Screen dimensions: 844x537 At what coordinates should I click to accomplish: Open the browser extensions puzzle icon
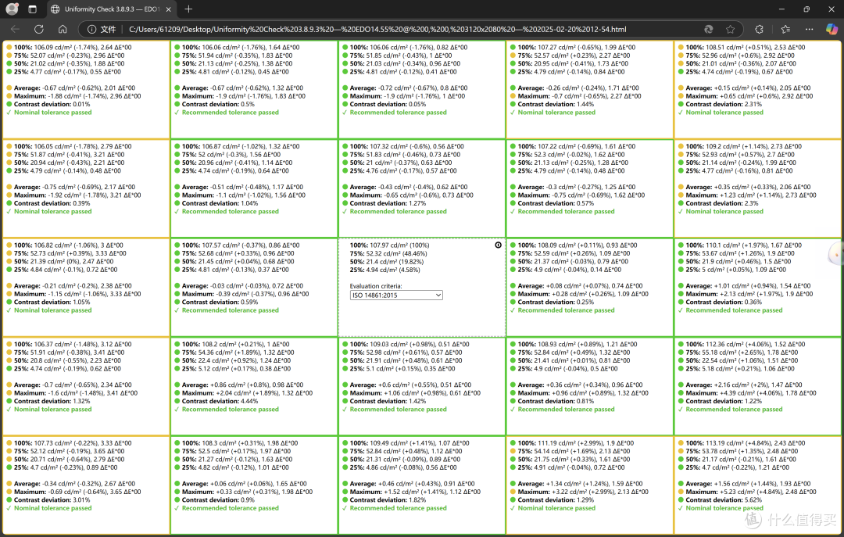click(759, 29)
